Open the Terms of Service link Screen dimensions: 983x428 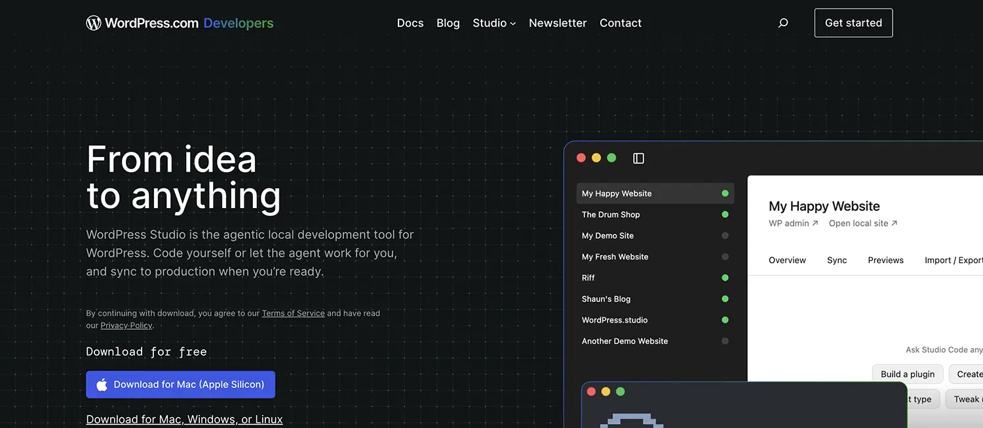(x=293, y=313)
